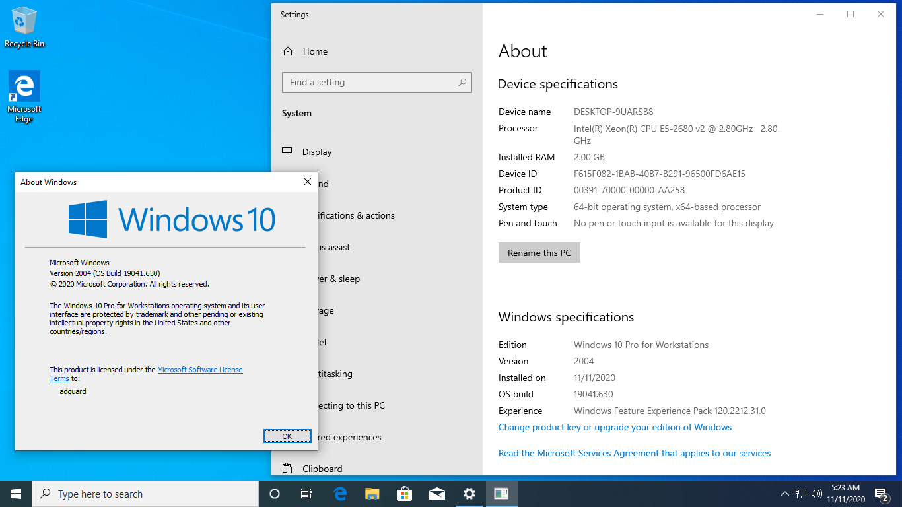902x507 pixels.
Task: Click the Windows 10 logo in dialog
Action: [x=172, y=219]
